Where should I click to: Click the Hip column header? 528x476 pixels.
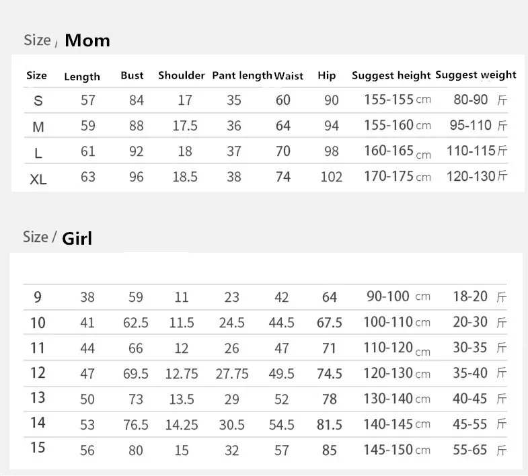pos(326,76)
